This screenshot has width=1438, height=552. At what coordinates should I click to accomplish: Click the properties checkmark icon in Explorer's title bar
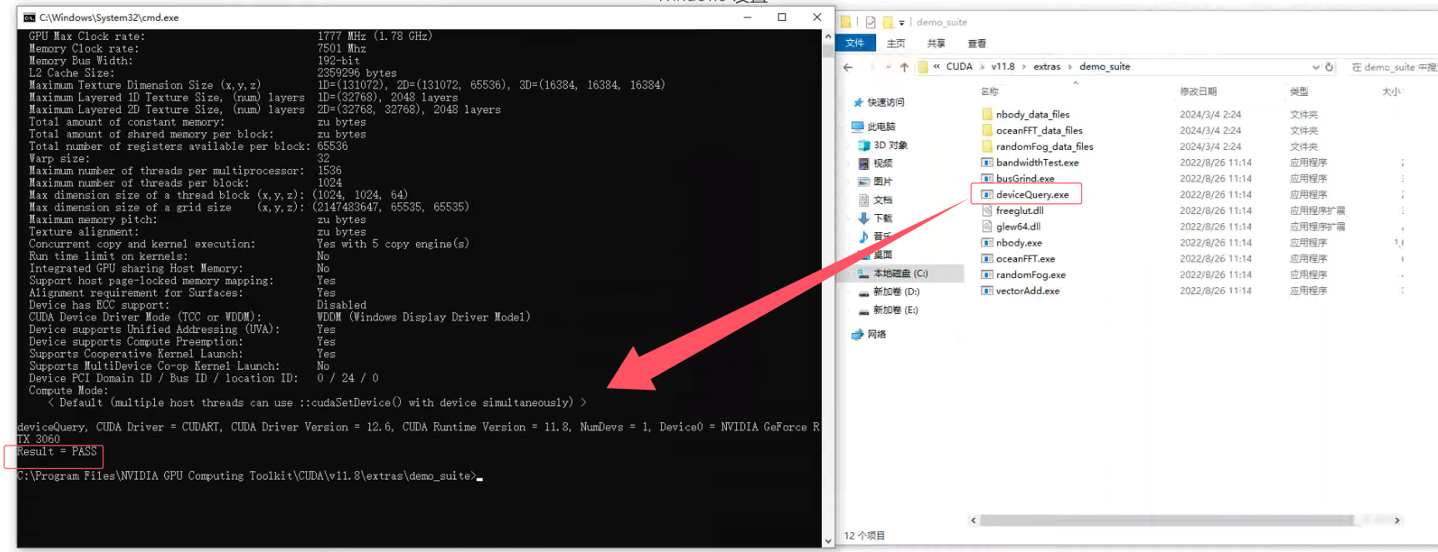[870, 22]
